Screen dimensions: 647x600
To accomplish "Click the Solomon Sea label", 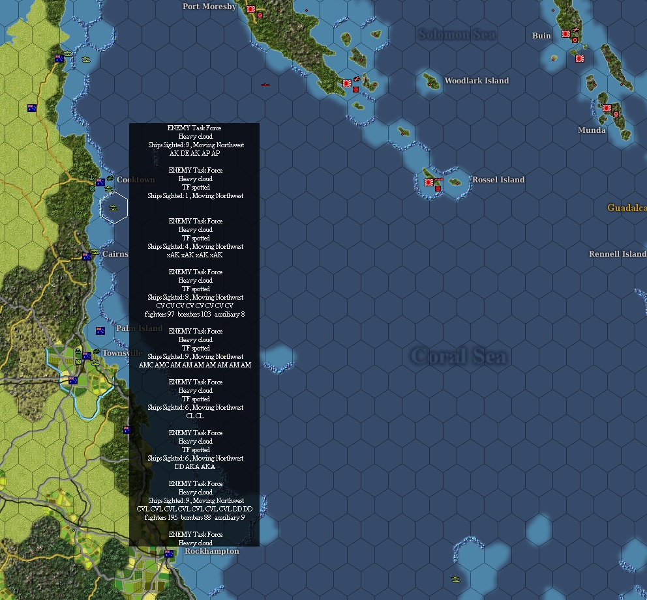I will point(457,35).
